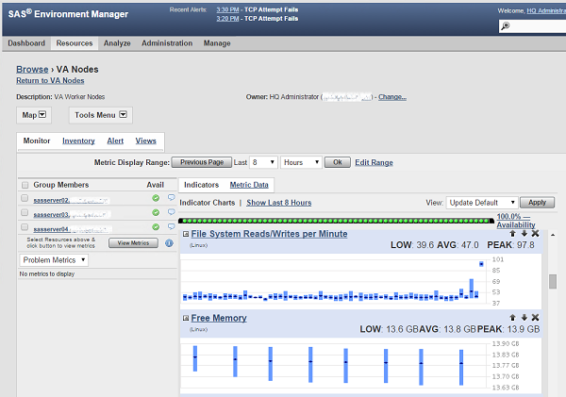This screenshot has width=566, height=397.
Task: Open the Administration menu
Action: click(167, 43)
